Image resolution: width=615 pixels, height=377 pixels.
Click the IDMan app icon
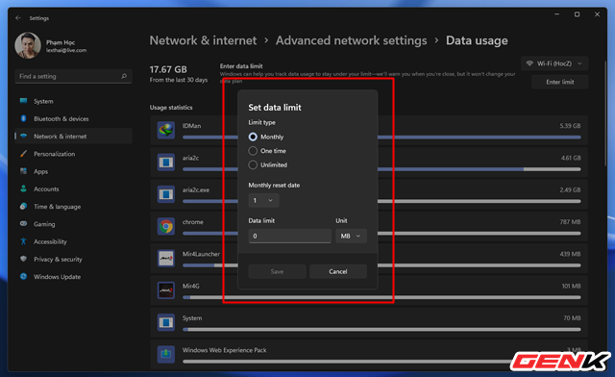point(166,130)
